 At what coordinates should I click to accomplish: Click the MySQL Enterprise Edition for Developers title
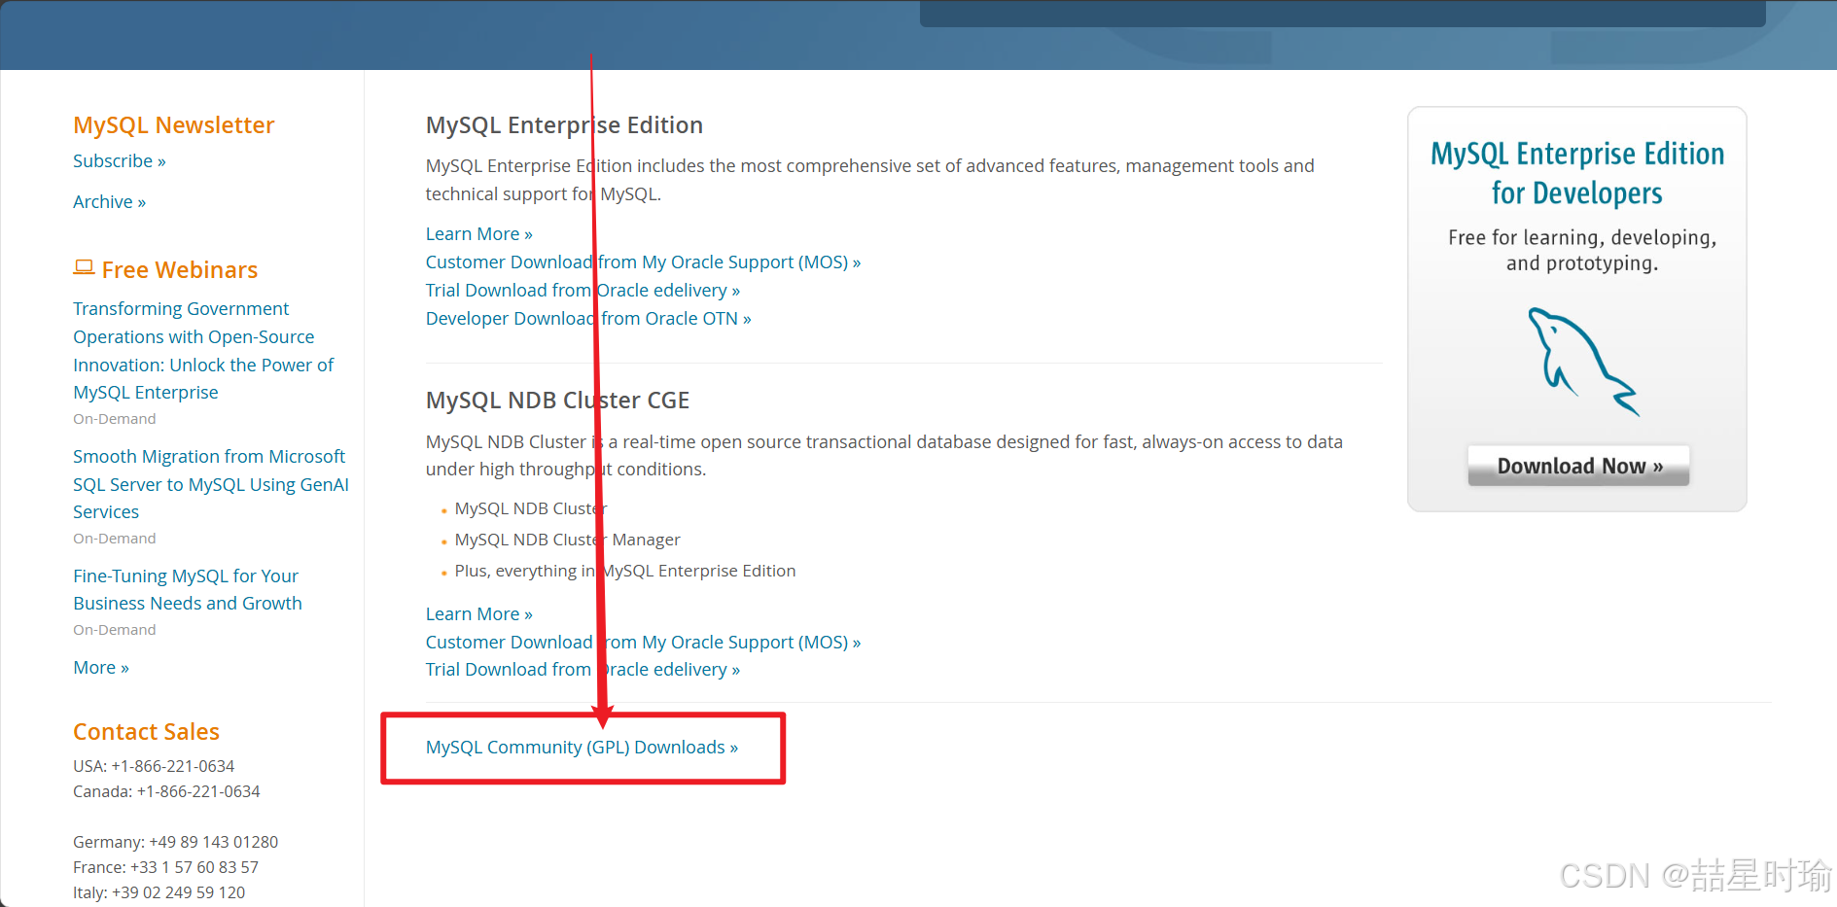click(x=1577, y=173)
